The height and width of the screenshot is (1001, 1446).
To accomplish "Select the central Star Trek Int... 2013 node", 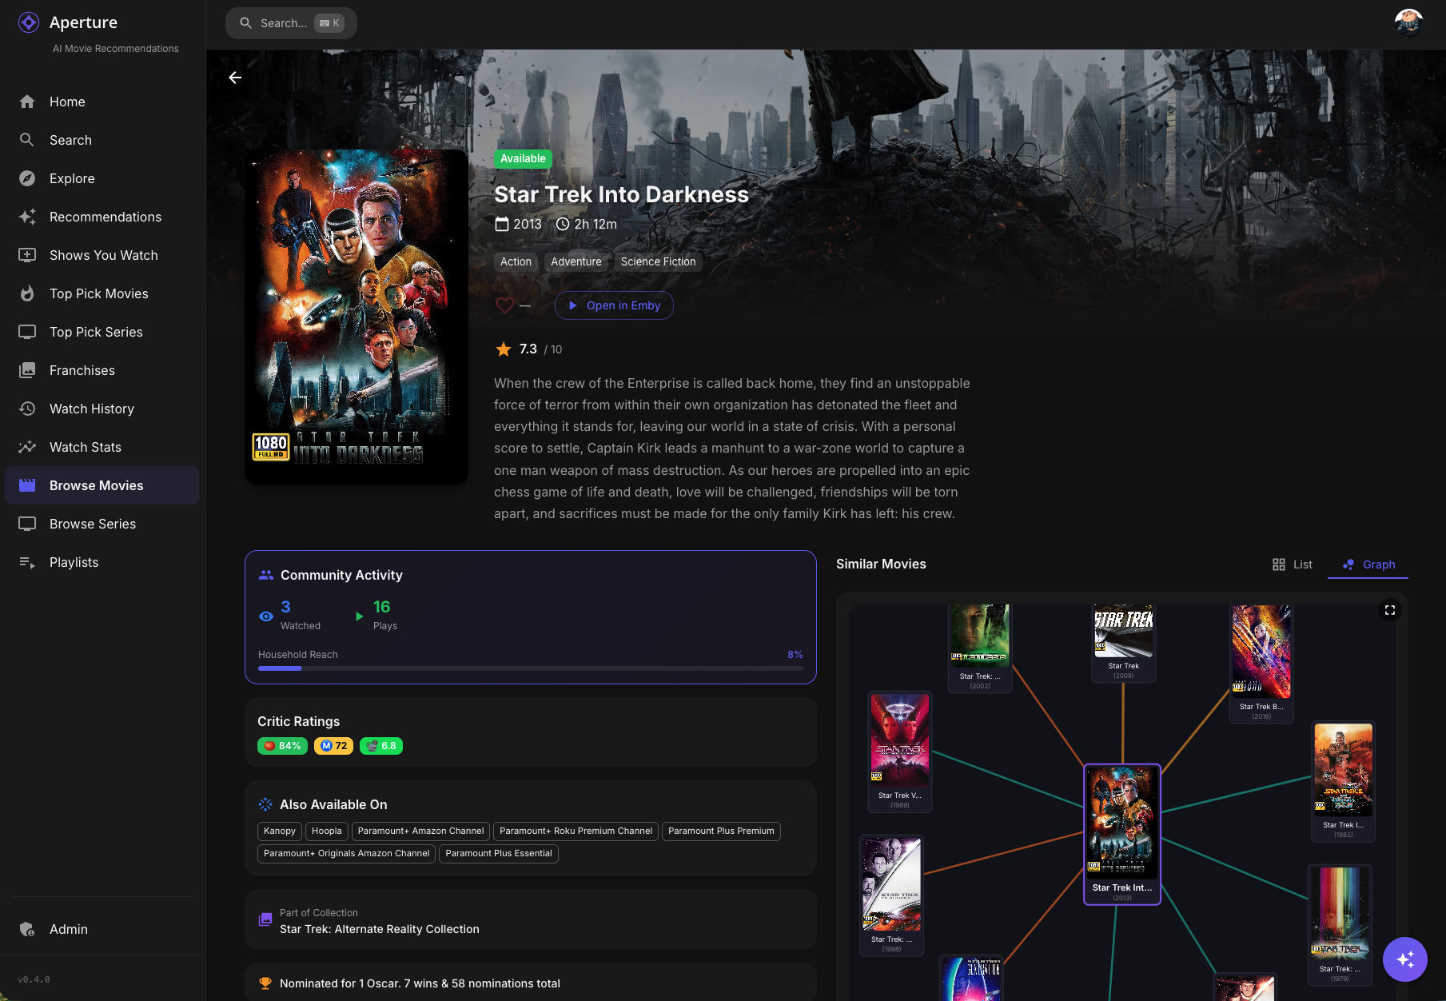I will tap(1122, 834).
